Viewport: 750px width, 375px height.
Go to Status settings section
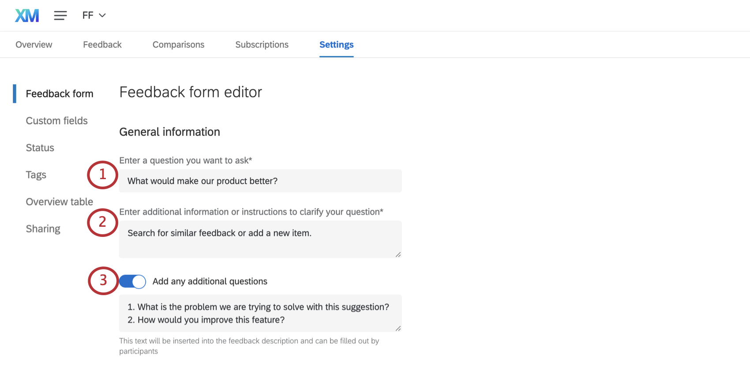pos(40,148)
